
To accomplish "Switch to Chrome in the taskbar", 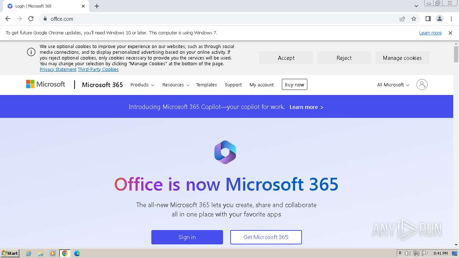I will [x=65, y=253].
